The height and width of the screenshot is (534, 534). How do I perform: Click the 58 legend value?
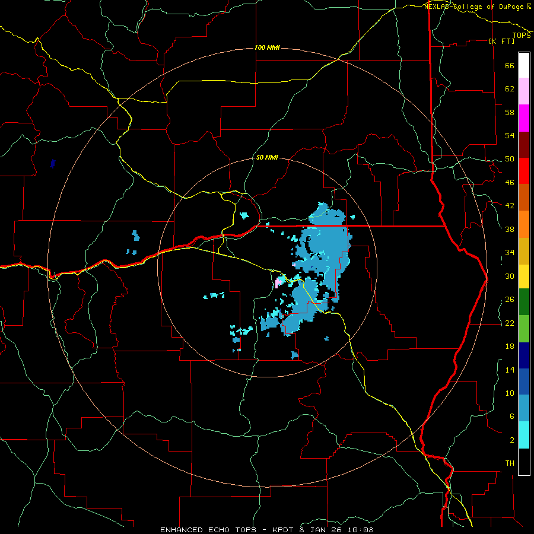point(510,112)
